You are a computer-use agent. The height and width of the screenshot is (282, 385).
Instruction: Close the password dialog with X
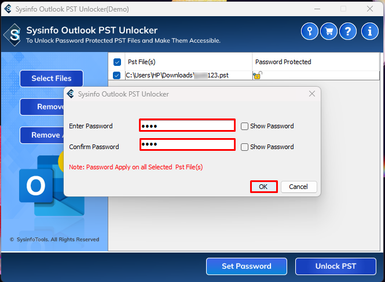(x=312, y=94)
